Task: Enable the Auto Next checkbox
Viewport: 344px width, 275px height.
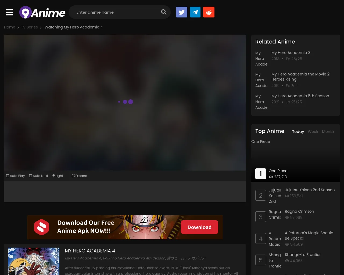Action: pos(39,176)
